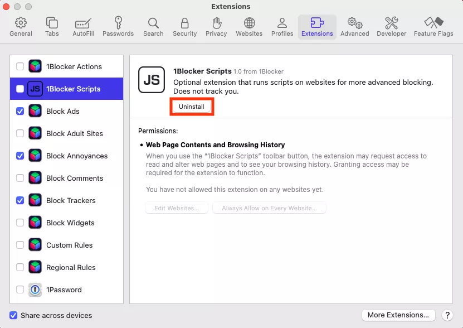The width and height of the screenshot is (463, 328).
Task: Disable the Block Ads checkbox
Action: [x=20, y=111]
